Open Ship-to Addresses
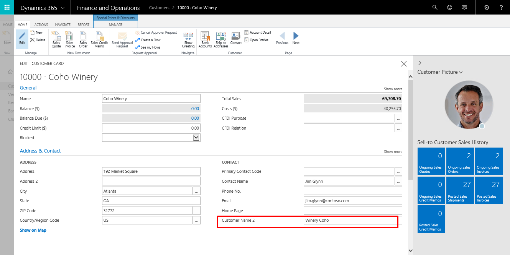The width and height of the screenshot is (510, 255). (221, 39)
